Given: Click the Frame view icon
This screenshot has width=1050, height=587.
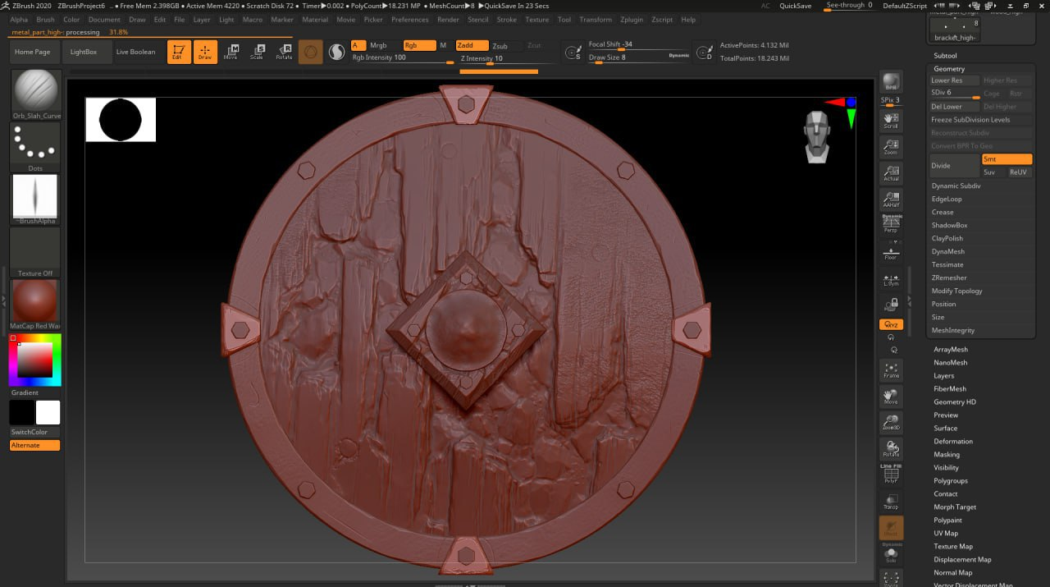Looking at the screenshot, I should pos(891,370).
